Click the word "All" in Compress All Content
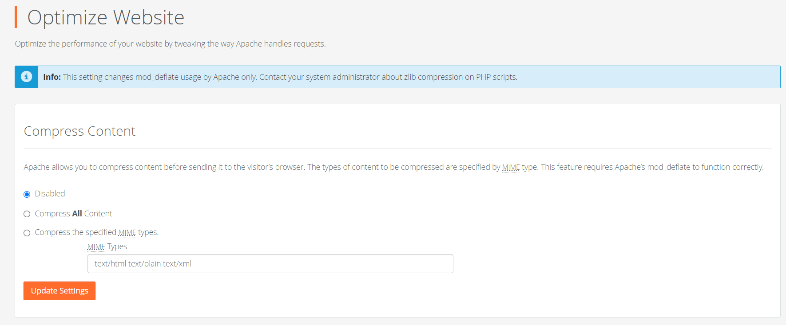The height and width of the screenshot is (325, 786). (77, 214)
